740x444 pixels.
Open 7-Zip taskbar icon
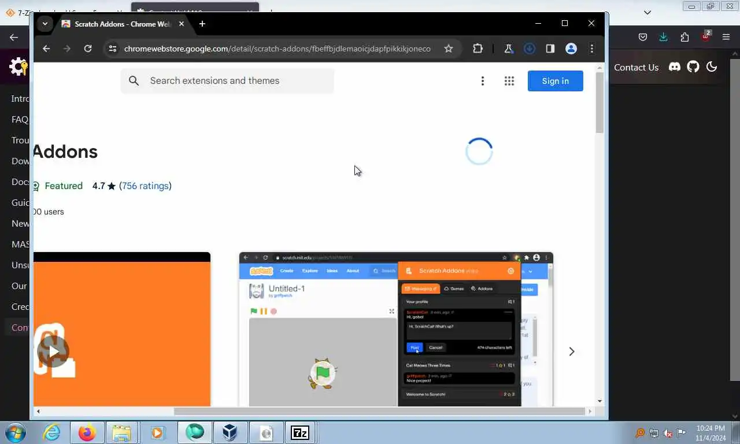[300, 432]
